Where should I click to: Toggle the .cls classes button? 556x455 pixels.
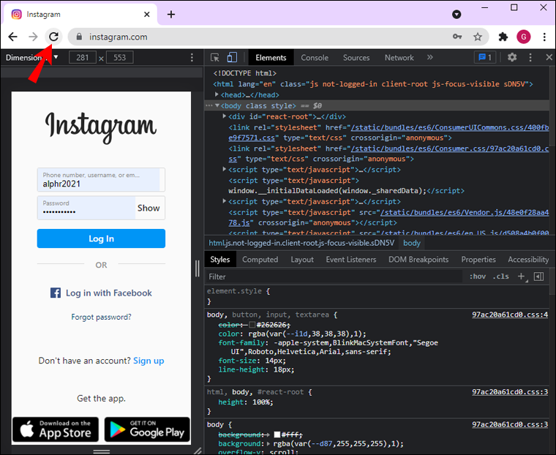point(500,277)
